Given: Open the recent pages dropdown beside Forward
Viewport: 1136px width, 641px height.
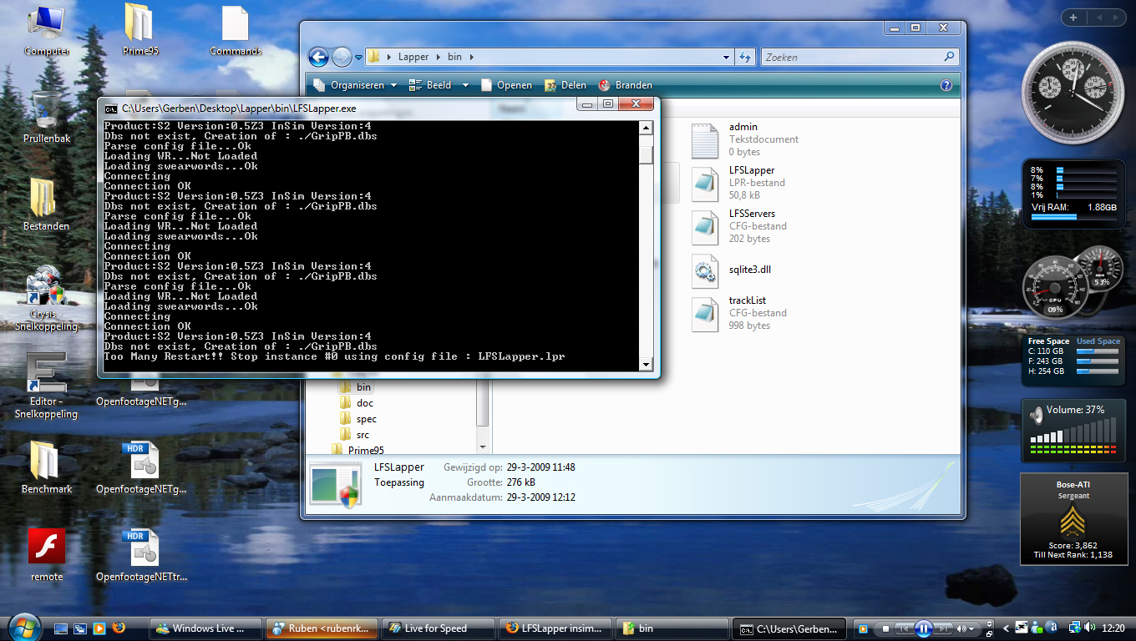Looking at the screenshot, I should pos(358,58).
